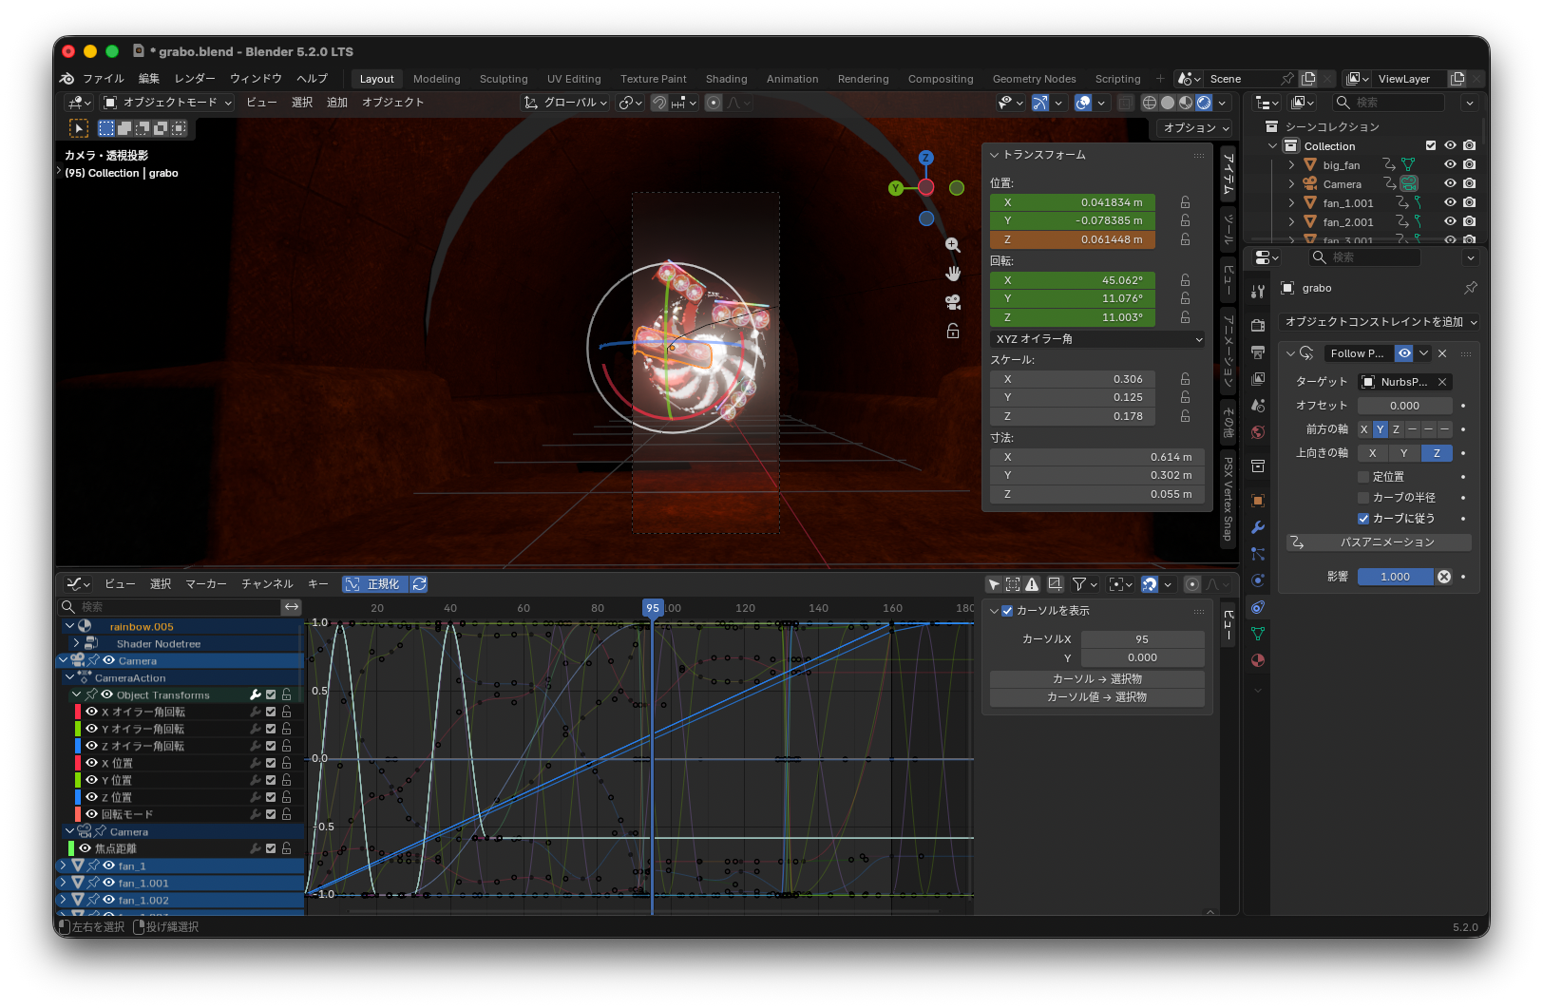Click the パスアニメーション button
The image size is (1543, 1008).
pos(1379,542)
